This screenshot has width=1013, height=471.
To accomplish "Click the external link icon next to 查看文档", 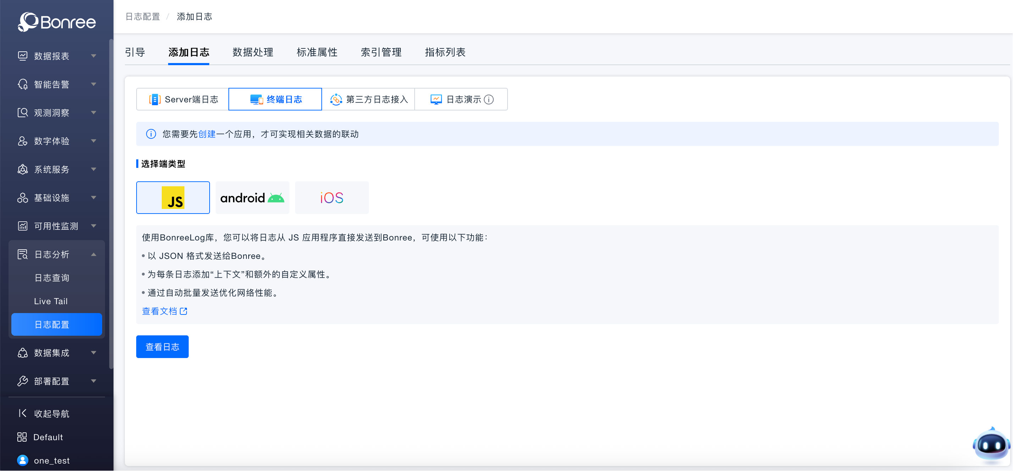I will [x=184, y=311].
